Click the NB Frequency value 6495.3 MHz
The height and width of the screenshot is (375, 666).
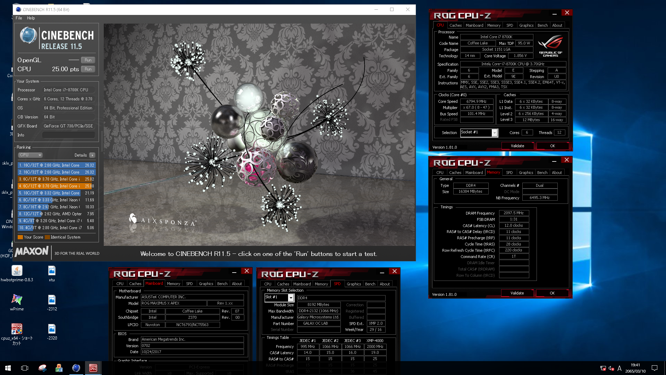point(540,198)
